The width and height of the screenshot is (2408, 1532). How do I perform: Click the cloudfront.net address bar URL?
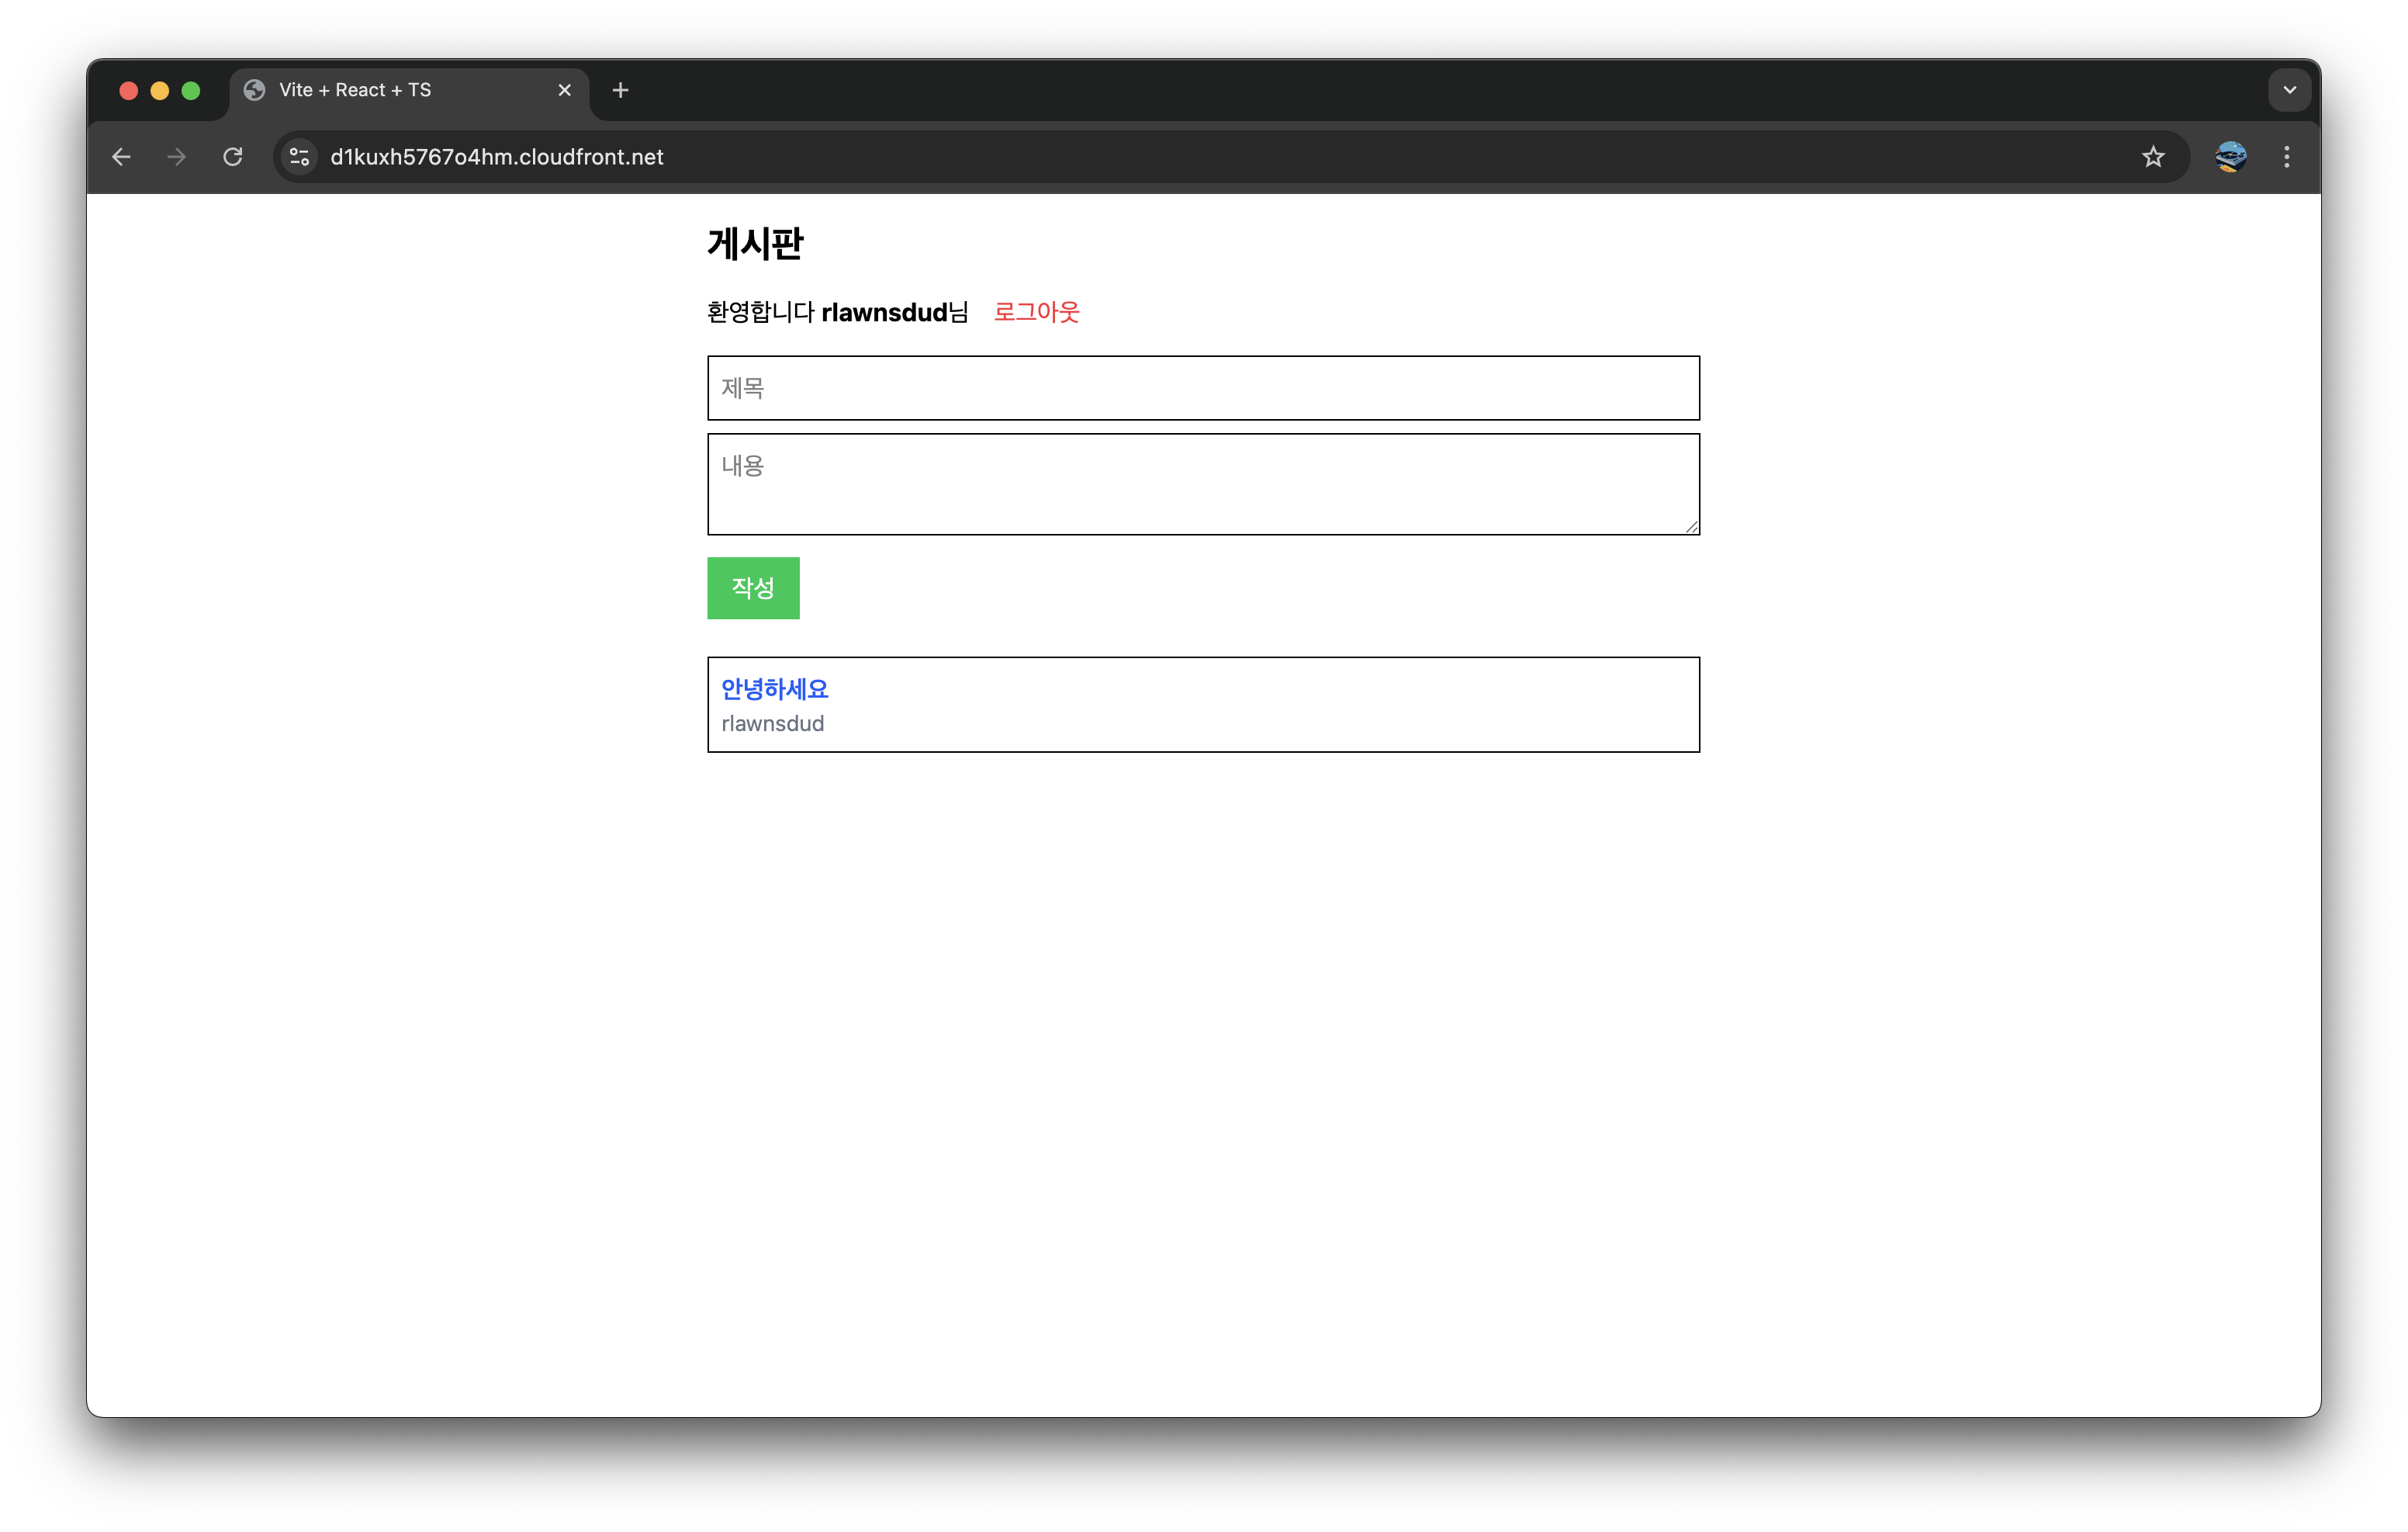tap(497, 157)
